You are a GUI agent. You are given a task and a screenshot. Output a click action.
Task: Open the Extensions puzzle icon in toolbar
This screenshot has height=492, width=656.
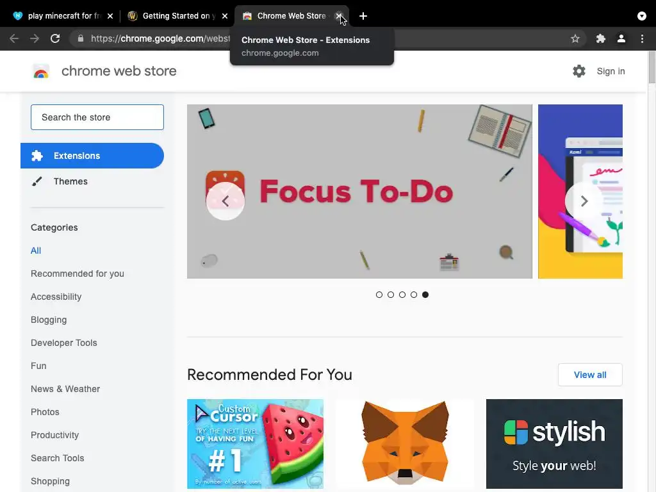(x=601, y=38)
